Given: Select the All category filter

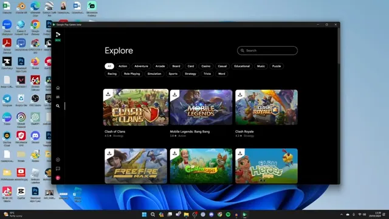Looking at the screenshot, I should (x=109, y=66).
